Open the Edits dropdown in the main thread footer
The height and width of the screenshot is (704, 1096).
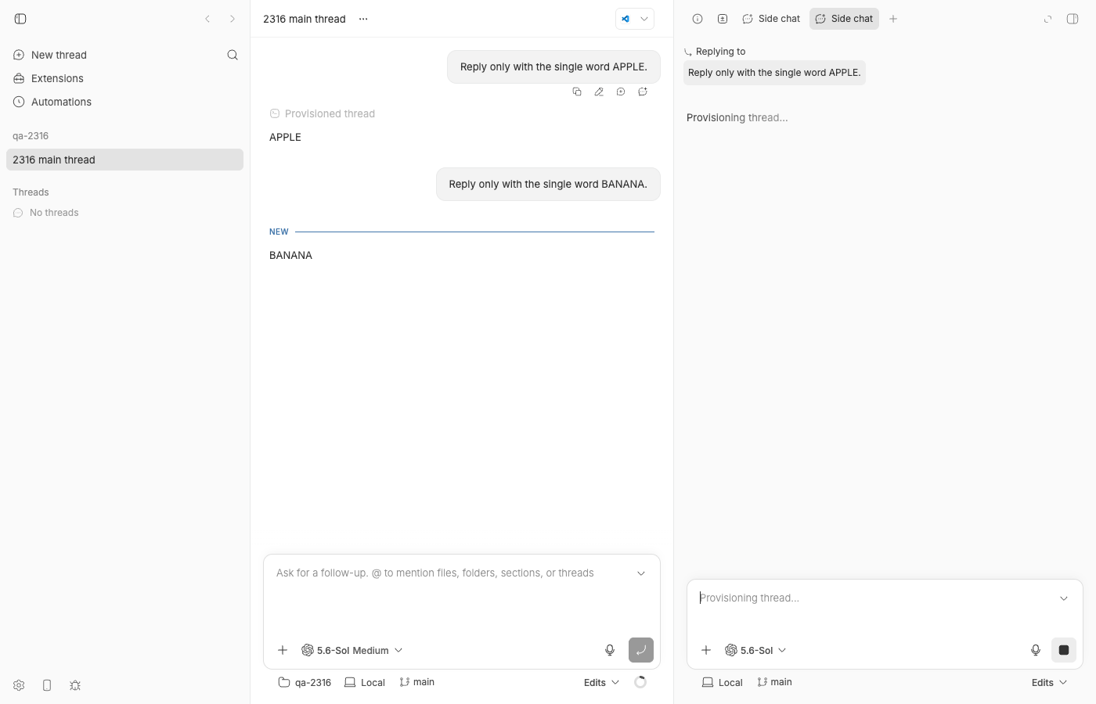[x=601, y=682]
